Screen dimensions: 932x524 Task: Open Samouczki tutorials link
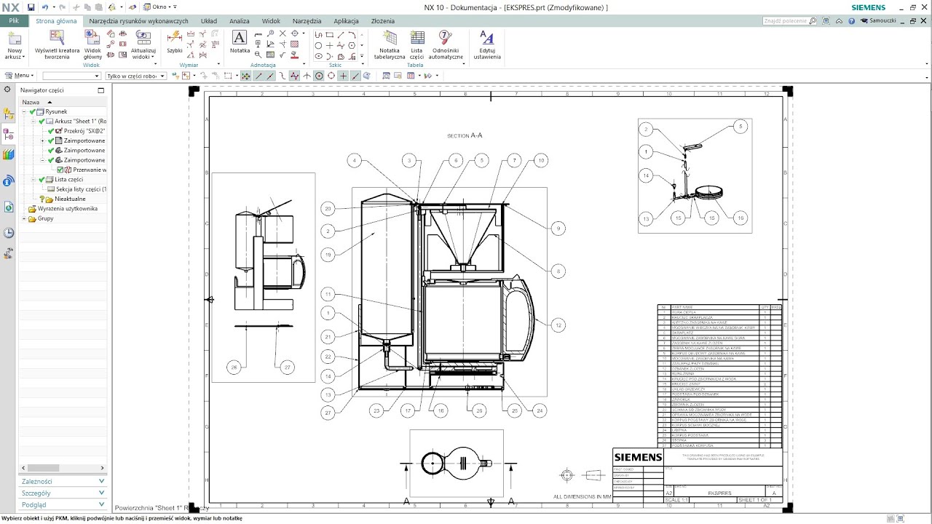[x=879, y=21]
